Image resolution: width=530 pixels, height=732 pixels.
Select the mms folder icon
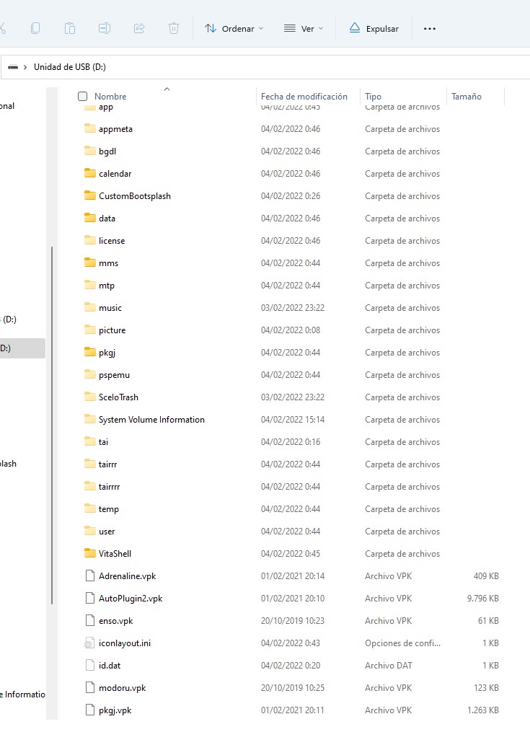(89, 263)
